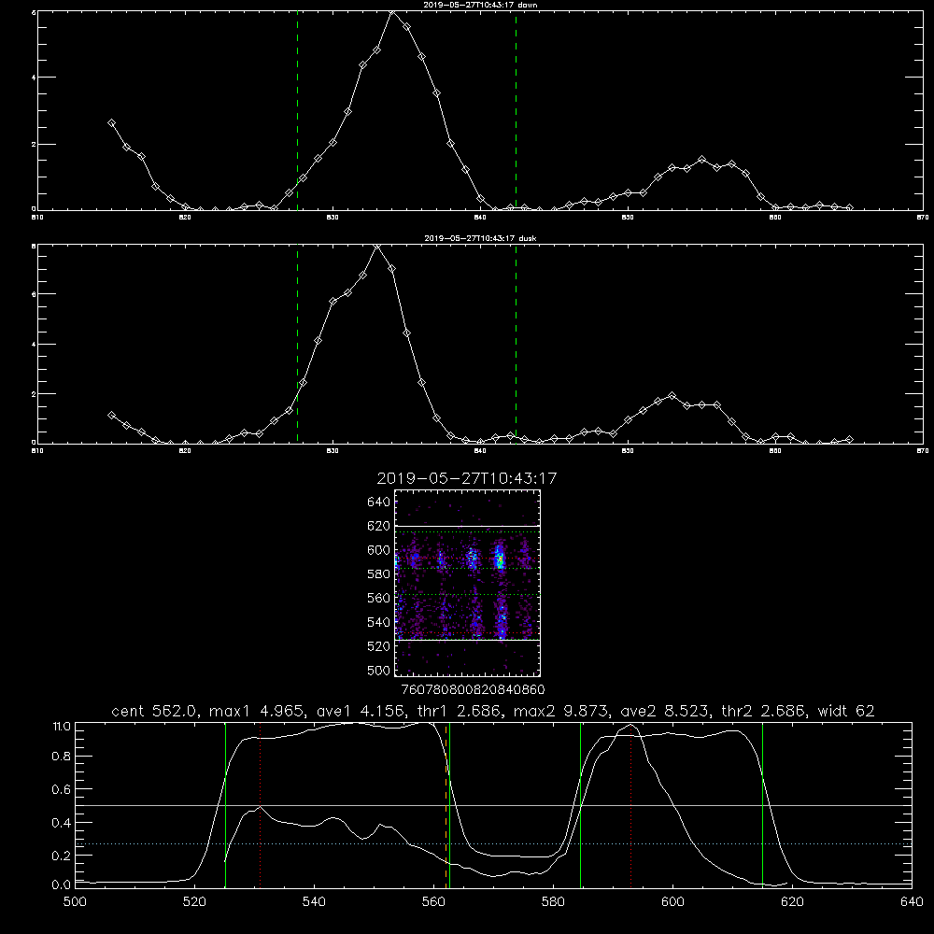Click the x-axis label '540' of bottom plot
The image size is (934, 934).
pos(314,902)
